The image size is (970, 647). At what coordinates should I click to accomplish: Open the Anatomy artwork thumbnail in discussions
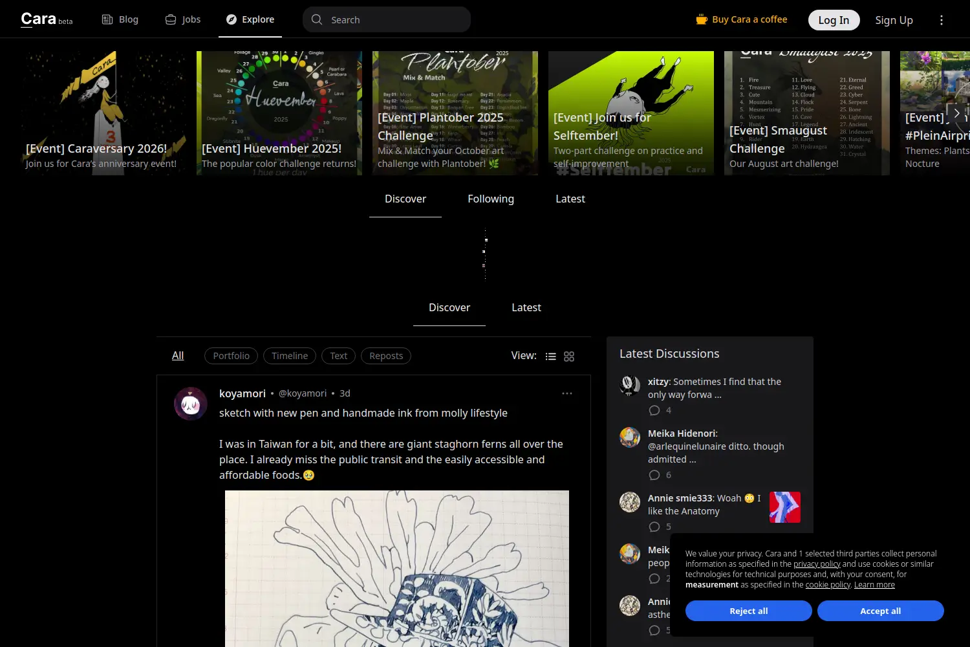[x=785, y=507]
